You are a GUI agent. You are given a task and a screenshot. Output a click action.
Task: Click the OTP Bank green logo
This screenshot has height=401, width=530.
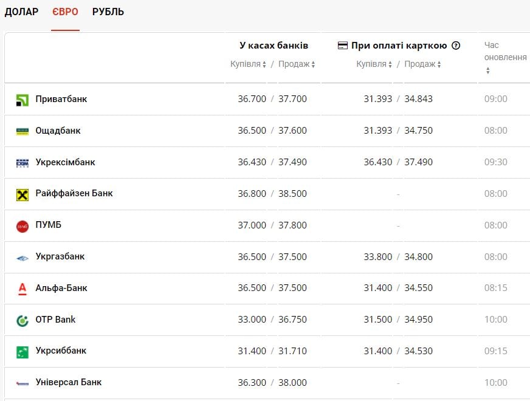22,320
